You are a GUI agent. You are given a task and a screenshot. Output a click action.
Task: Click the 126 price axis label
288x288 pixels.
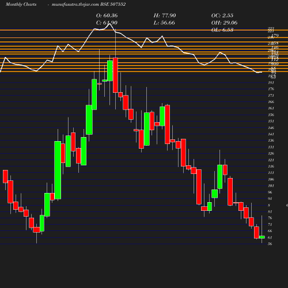pyautogui.click(x=271, y=154)
